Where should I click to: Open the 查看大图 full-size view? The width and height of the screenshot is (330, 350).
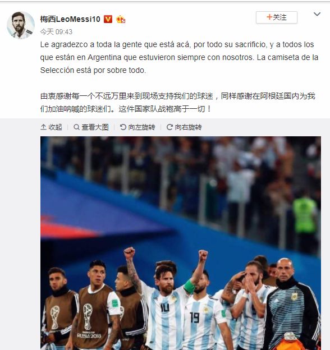[x=95, y=127]
